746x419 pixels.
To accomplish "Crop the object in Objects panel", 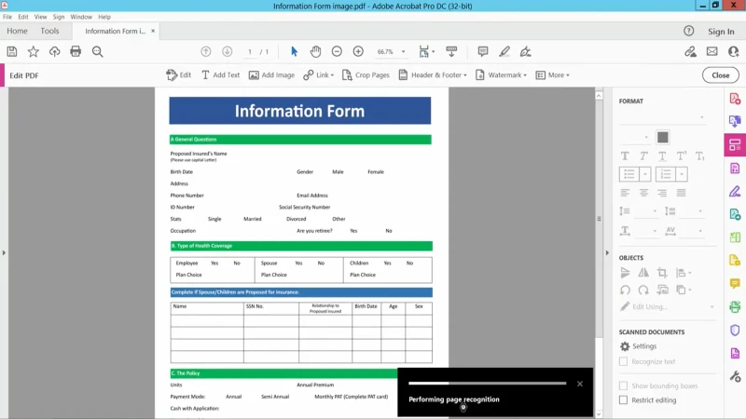I will pyautogui.click(x=662, y=273).
